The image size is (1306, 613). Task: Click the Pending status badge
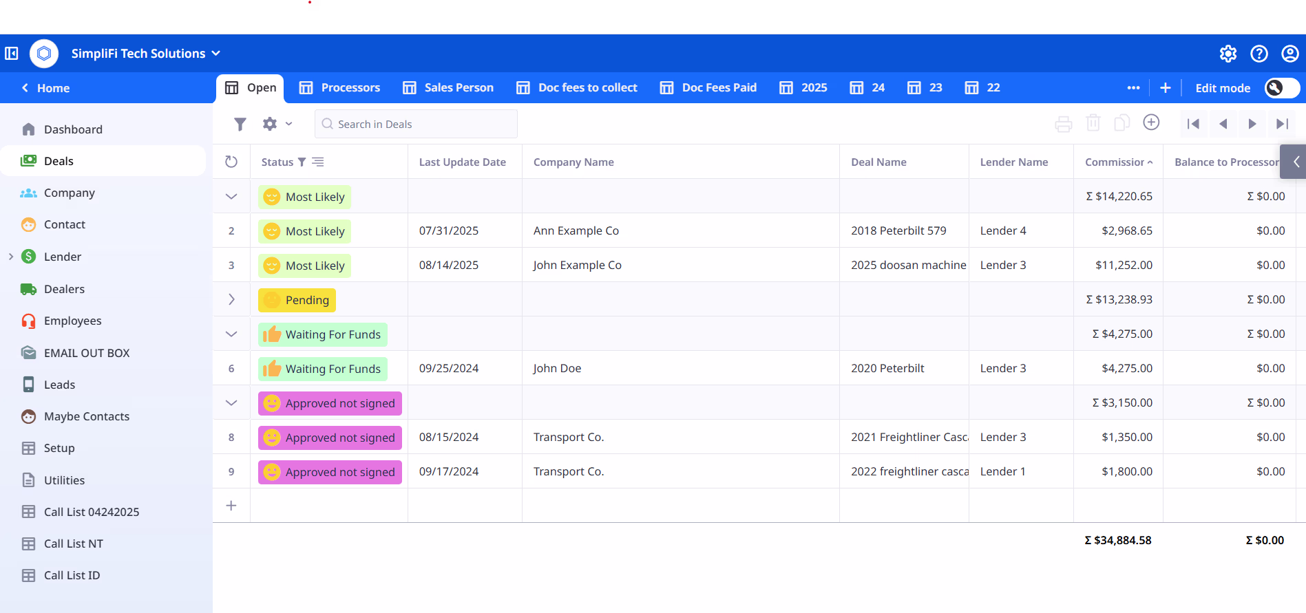click(x=297, y=300)
